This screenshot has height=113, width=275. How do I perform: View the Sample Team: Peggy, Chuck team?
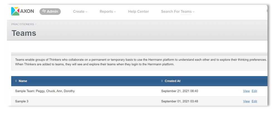246,91
